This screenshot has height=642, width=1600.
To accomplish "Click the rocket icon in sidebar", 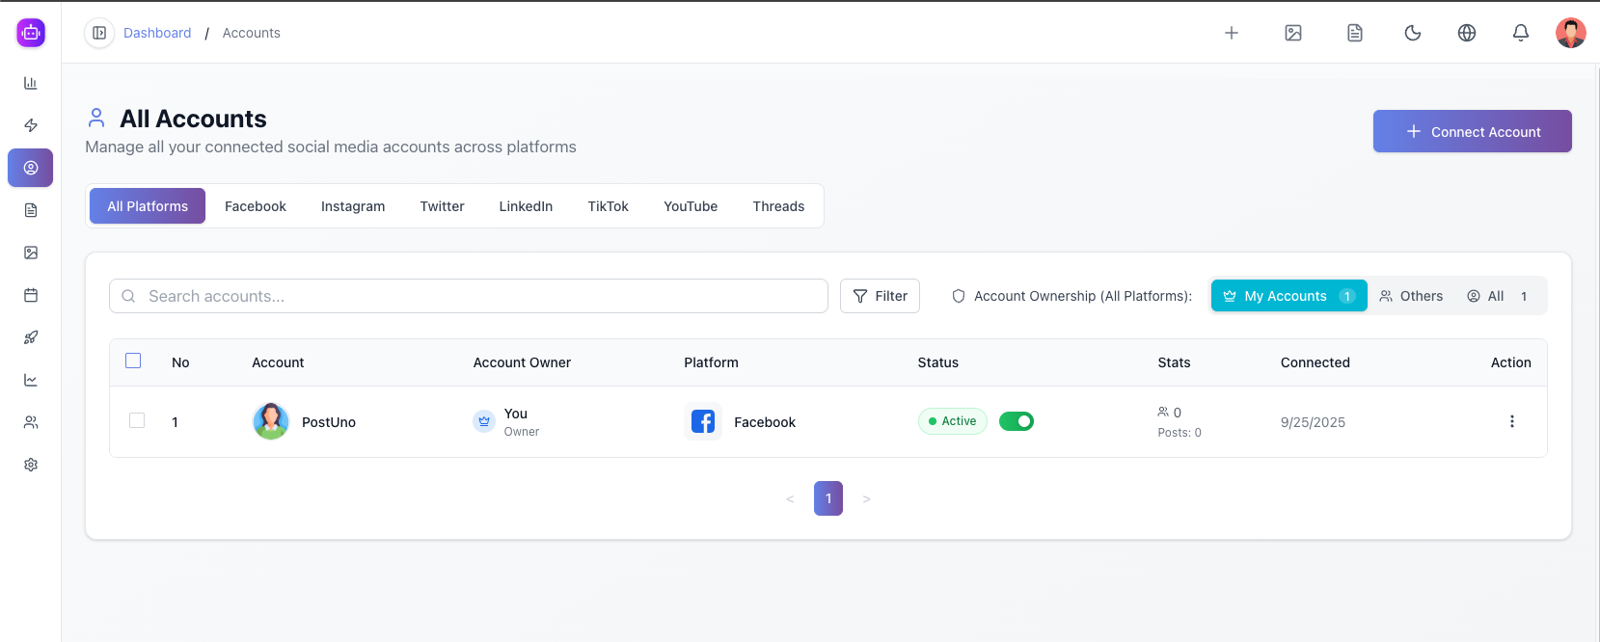I will point(31,337).
